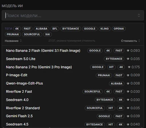146x128 pixels.
Task: Click PRUNAAI badge on P-Image-Edit row
Action: point(104,75)
